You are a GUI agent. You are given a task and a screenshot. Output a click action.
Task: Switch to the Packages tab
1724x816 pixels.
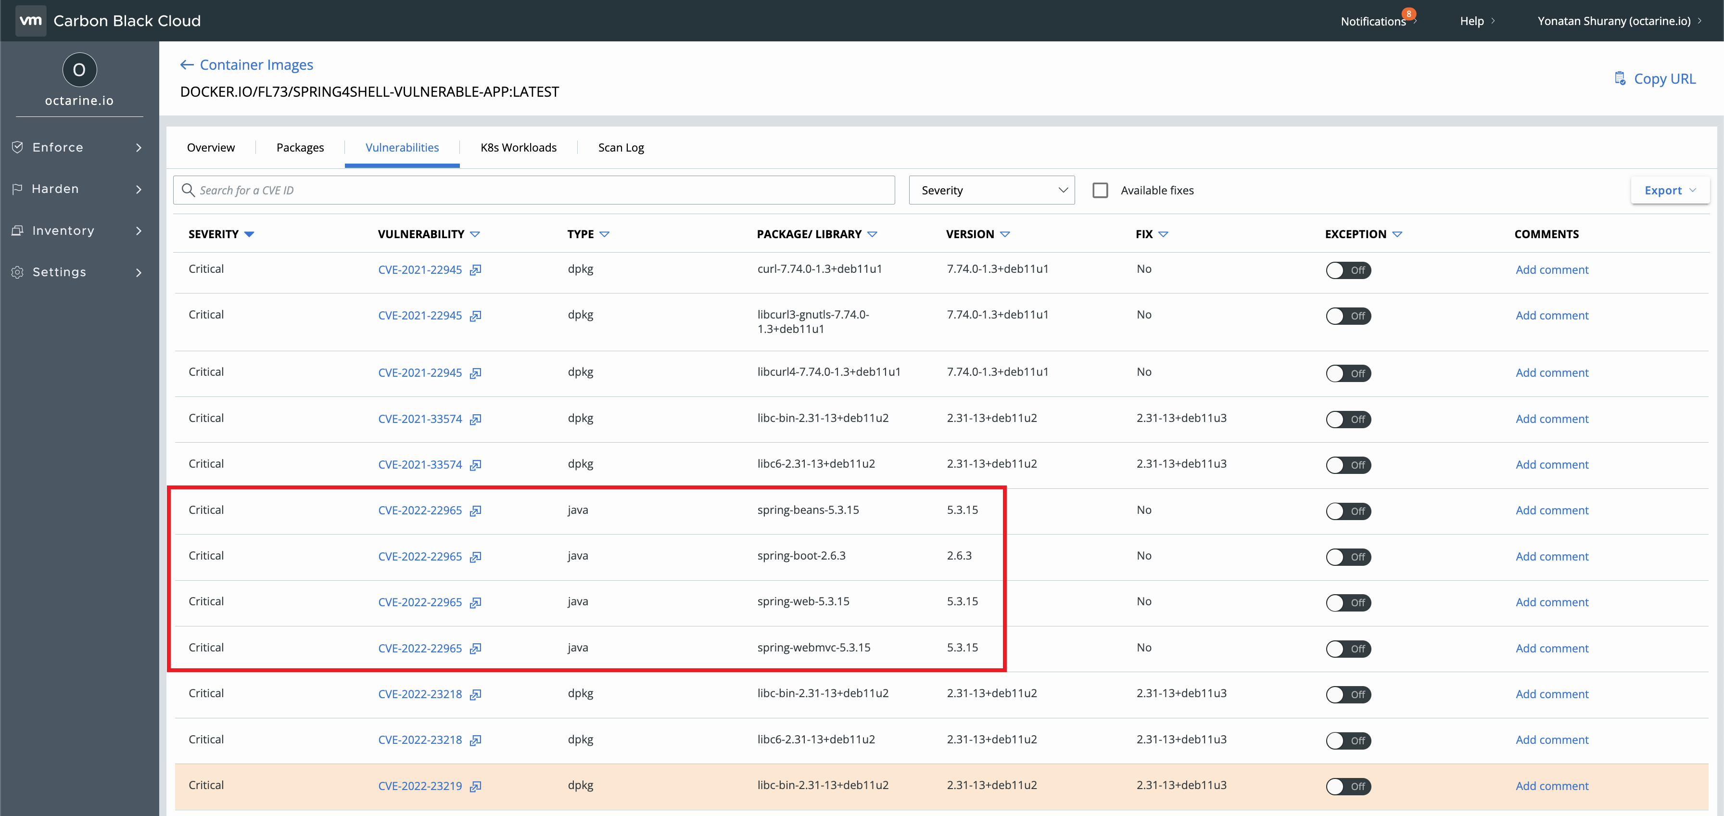[x=300, y=147]
